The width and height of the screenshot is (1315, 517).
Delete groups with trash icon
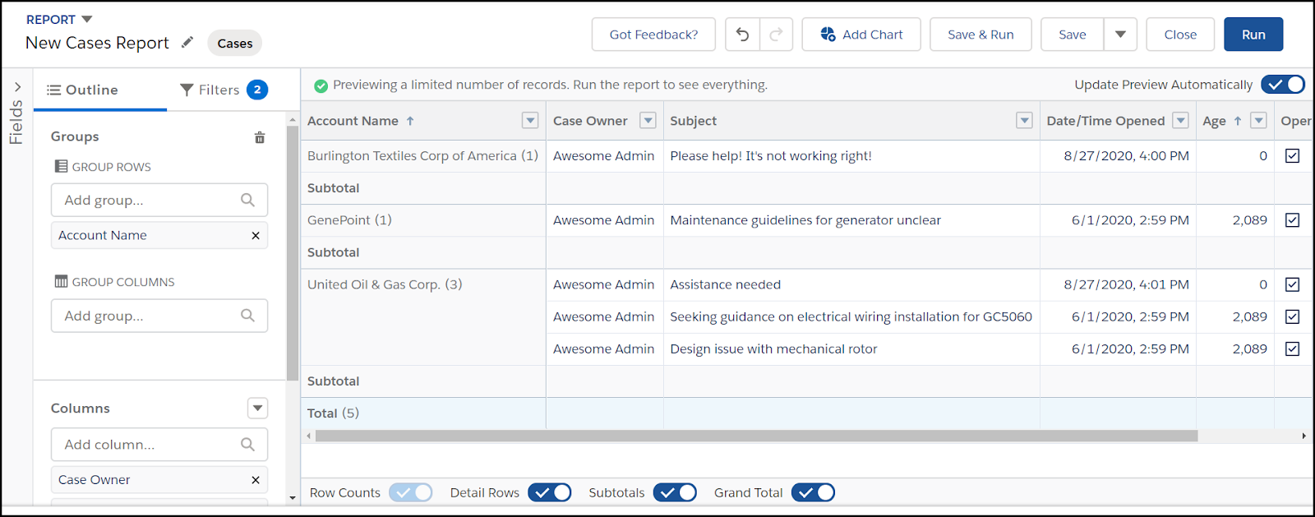point(260,137)
